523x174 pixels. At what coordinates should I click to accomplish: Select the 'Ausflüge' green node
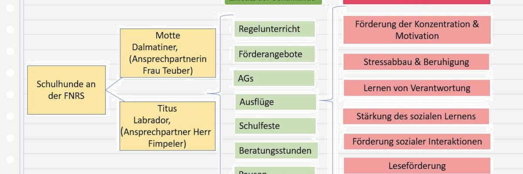[275, 102]
